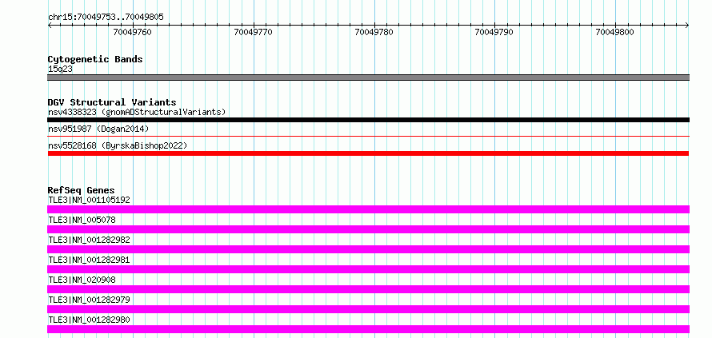Viewport: 712px width, 338px height.
Task: Click the thick red nsv5528168 variant bar
Action: (x=368, y=153)
